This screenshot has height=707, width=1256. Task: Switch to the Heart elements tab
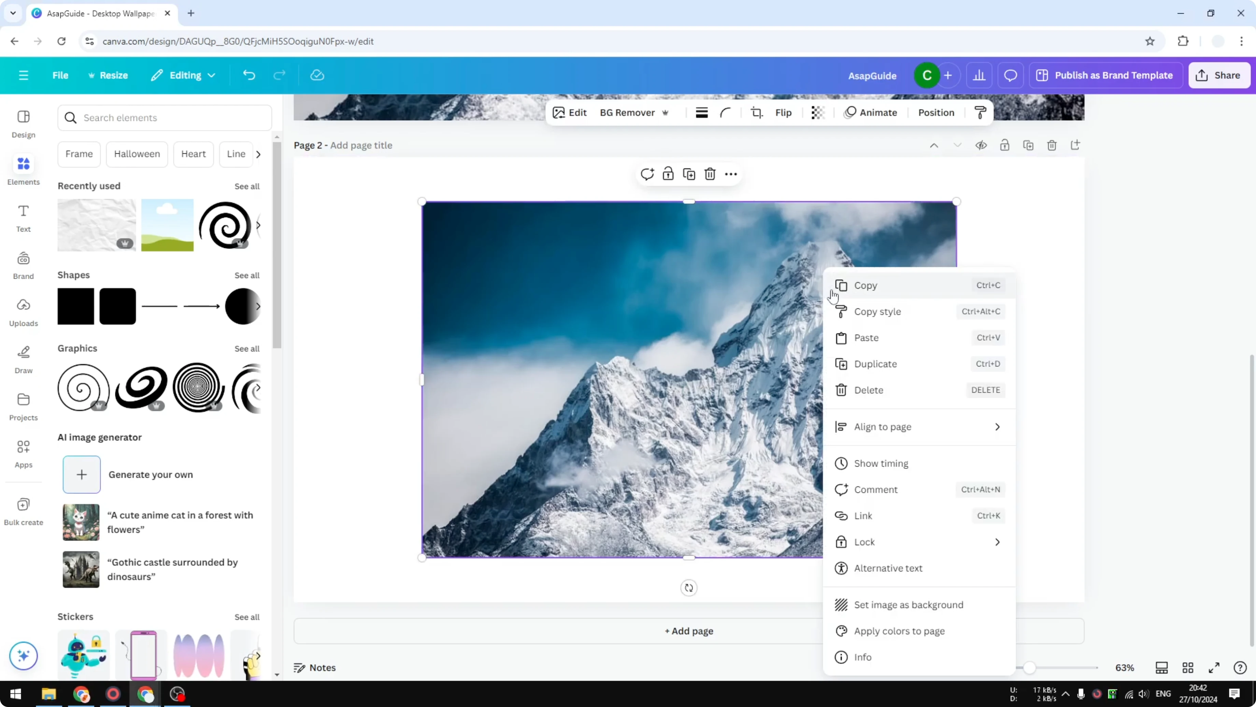pos(194,154)
